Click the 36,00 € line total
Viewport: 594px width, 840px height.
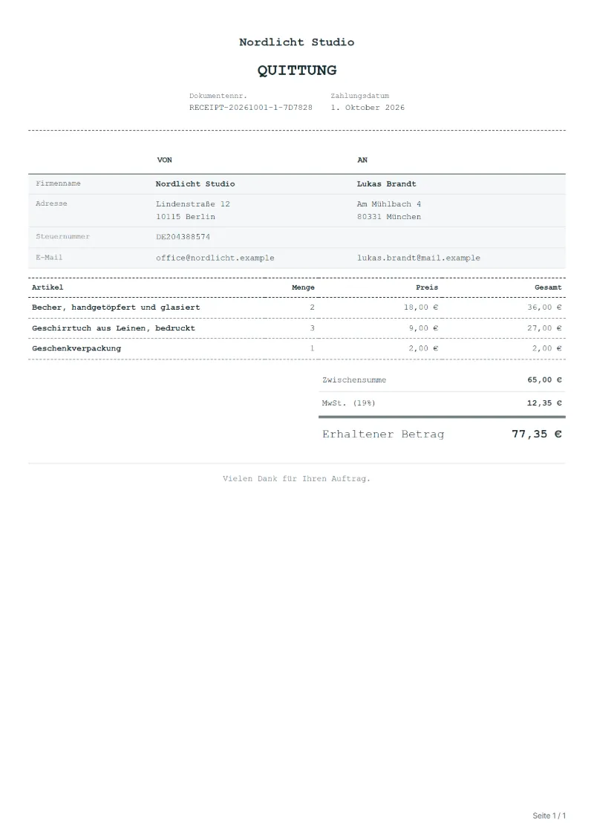tap(545, 307)
